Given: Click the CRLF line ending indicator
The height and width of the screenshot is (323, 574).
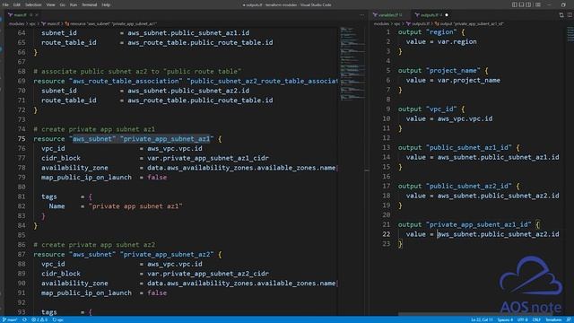Looking at the screenshot, I should [536, 319].
